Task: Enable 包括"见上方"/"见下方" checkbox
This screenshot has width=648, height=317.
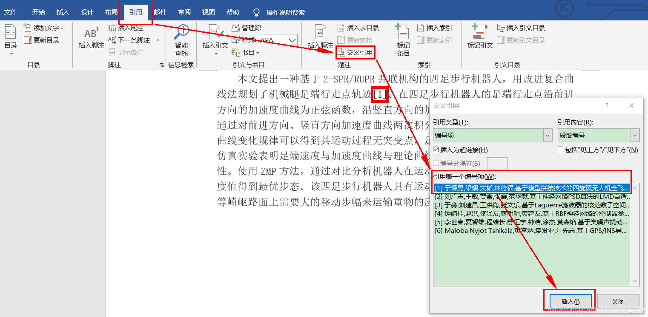Action: [x=560, y=150]
